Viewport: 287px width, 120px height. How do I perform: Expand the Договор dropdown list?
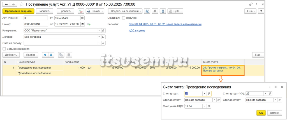(99, 37)
